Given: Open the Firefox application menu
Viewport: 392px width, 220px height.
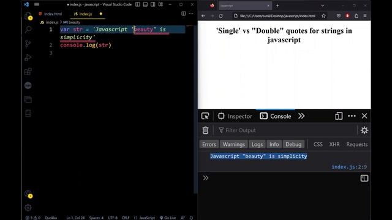Looking at the screenshot, I should (365, 16).
